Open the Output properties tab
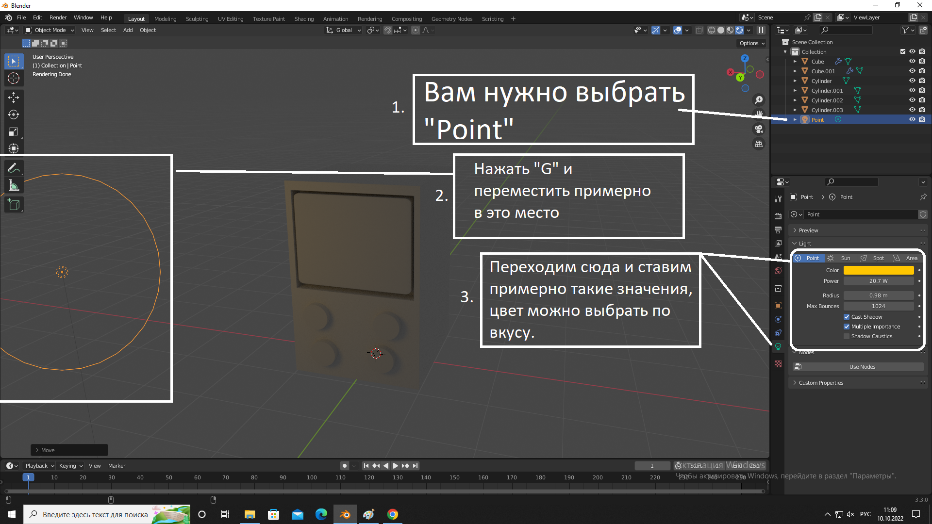This screenshot has width=932, height=524. point(778,229)
